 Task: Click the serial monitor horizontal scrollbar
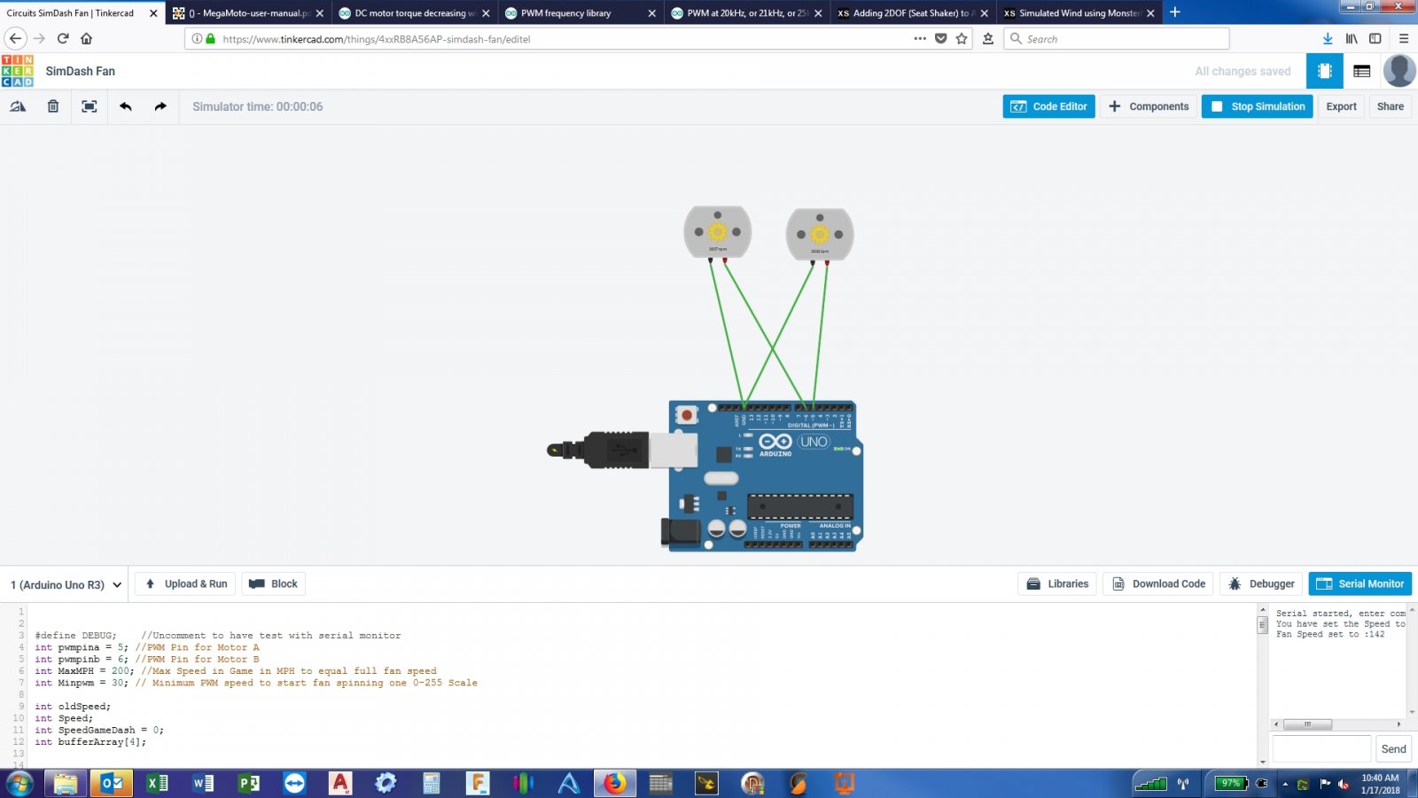coord(1307,724)
